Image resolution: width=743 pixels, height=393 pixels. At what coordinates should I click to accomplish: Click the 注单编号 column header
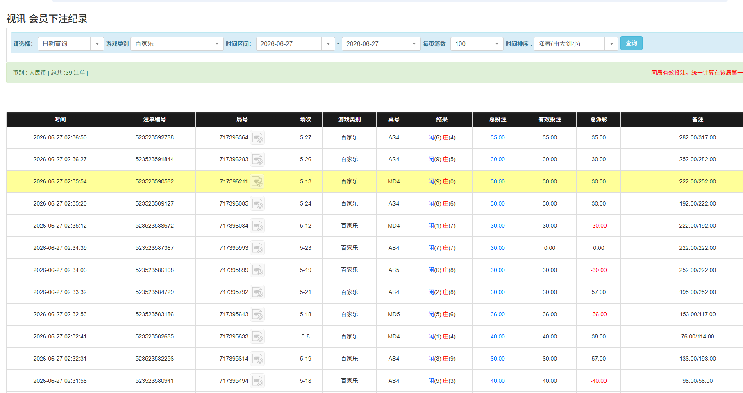[x=155, y=119]
